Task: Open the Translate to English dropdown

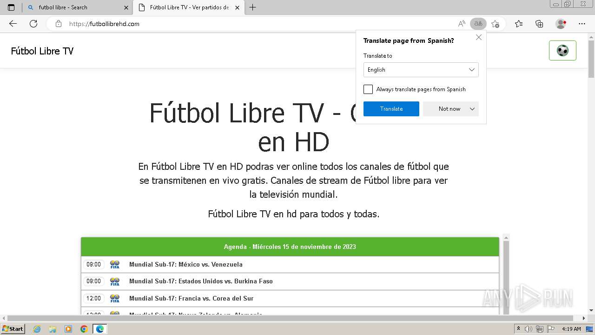Action: 421,70
